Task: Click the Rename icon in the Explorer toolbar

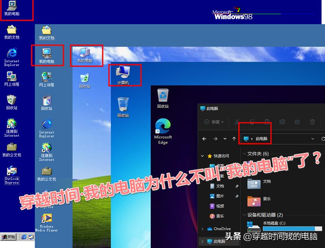Action: [282, 121]
